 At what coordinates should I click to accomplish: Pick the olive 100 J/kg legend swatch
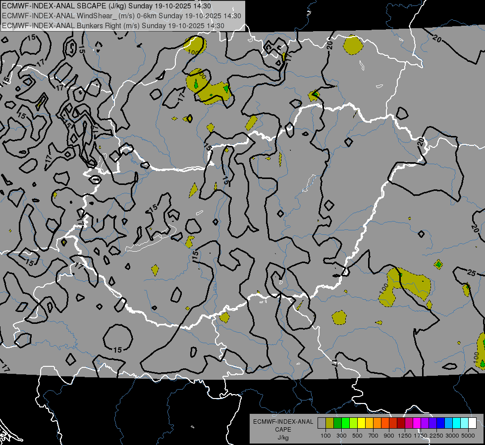pos(329,423)
